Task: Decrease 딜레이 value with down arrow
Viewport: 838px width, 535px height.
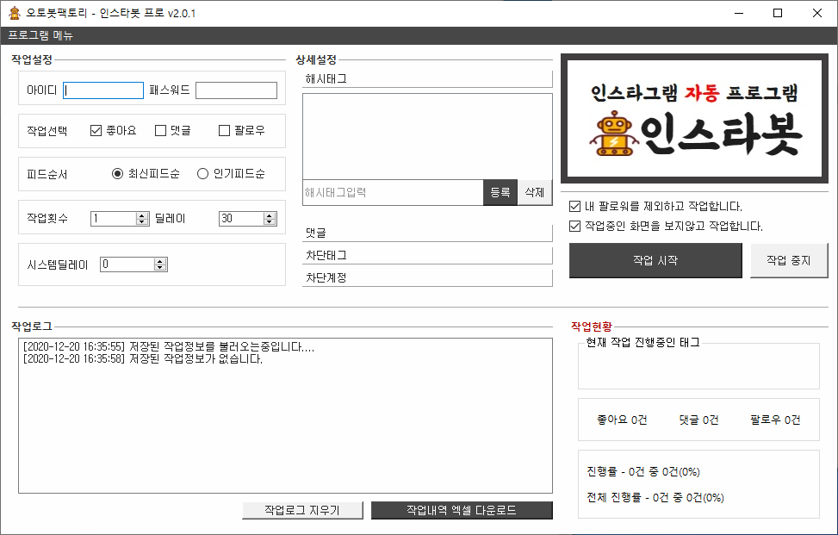Action: [x=270, y=221]
